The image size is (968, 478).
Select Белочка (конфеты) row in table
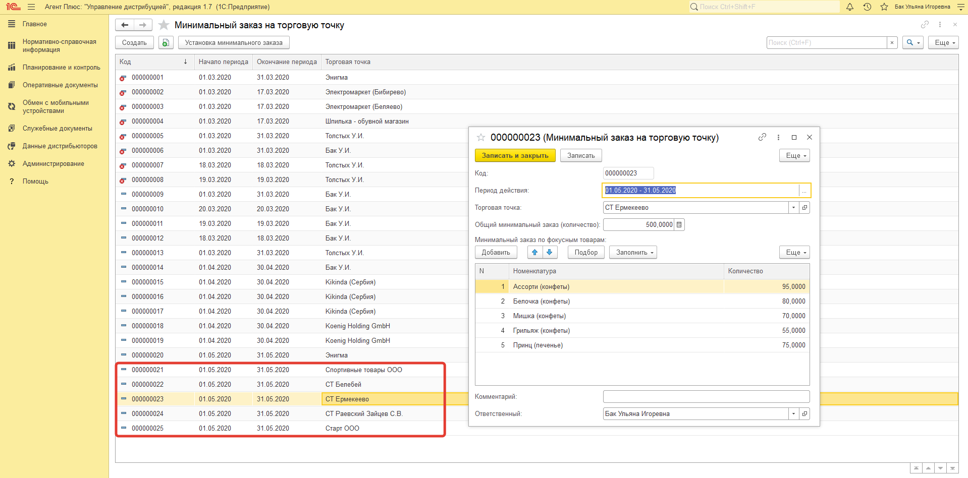642,302
